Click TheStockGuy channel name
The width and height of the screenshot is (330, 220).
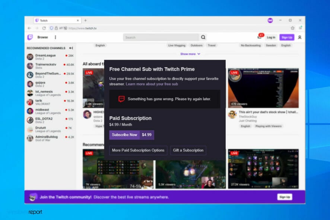pyautogui.click(x=248, y=117)
